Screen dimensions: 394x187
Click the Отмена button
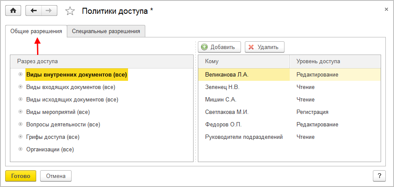(56, 176)
